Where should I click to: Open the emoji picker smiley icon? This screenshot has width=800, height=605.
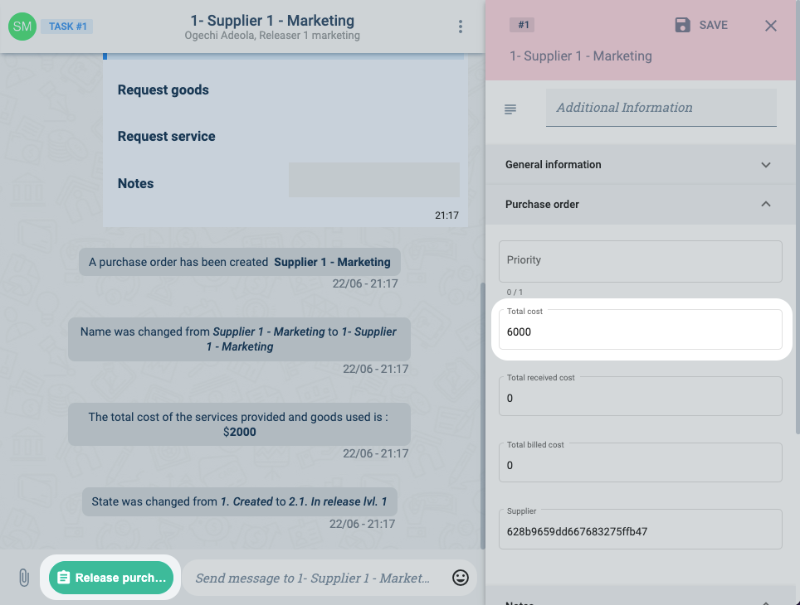point(461,578)
